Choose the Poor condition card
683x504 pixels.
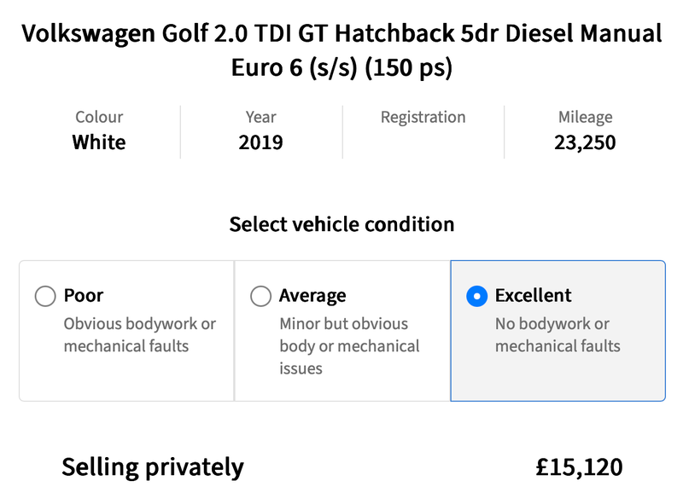click(126, 331)
